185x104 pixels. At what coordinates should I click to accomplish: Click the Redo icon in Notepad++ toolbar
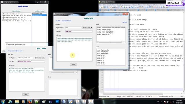(127, 7)
